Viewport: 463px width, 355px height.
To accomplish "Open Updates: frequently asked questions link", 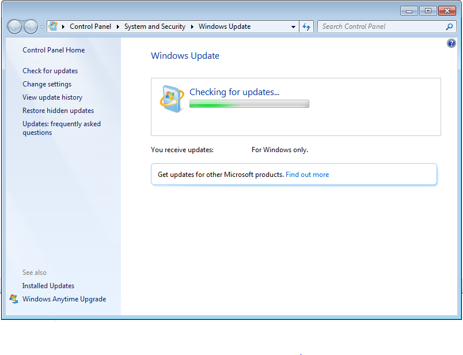I will pyautogui.click(x=62, y=128).
